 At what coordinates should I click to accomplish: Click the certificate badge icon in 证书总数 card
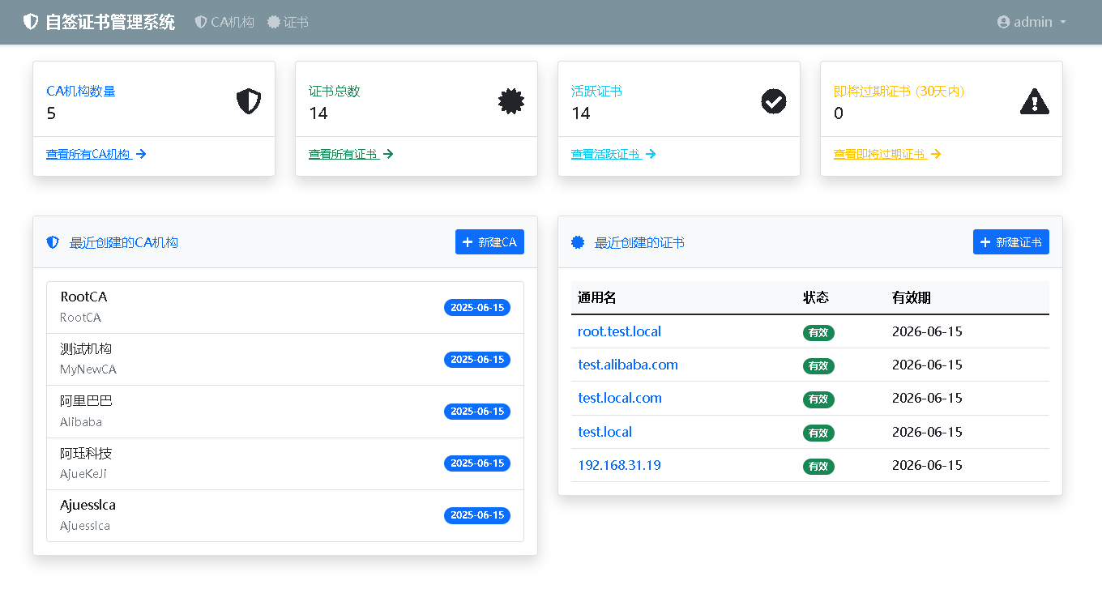click(x=511, y=101)
